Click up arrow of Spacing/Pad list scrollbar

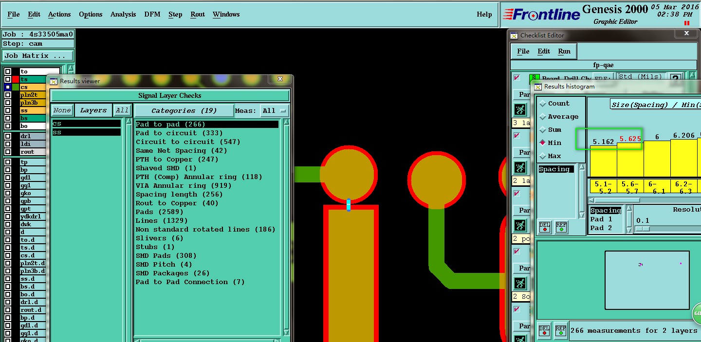pos(629,209)
